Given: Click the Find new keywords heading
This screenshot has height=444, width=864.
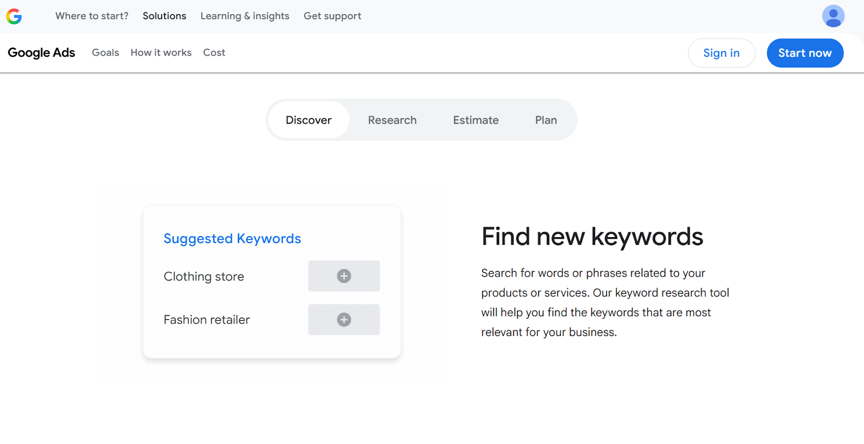Looking at the screenshot, I should [592, 237].
